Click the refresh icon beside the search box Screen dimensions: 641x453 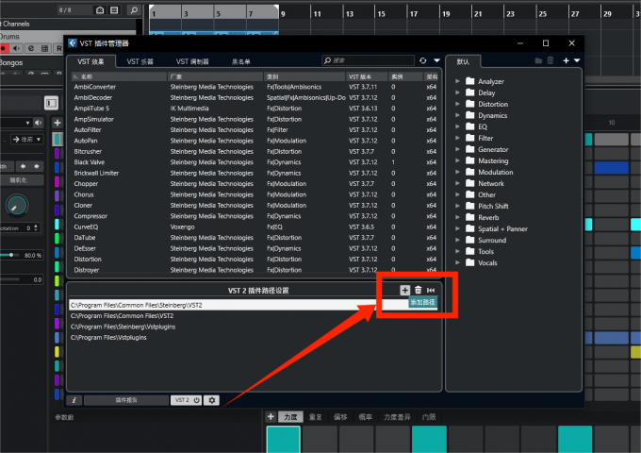[x=423, y=60]
